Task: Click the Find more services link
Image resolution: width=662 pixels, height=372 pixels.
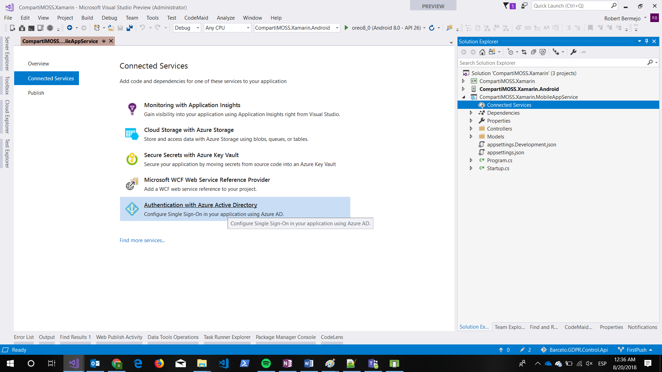Action: point(142,240)
